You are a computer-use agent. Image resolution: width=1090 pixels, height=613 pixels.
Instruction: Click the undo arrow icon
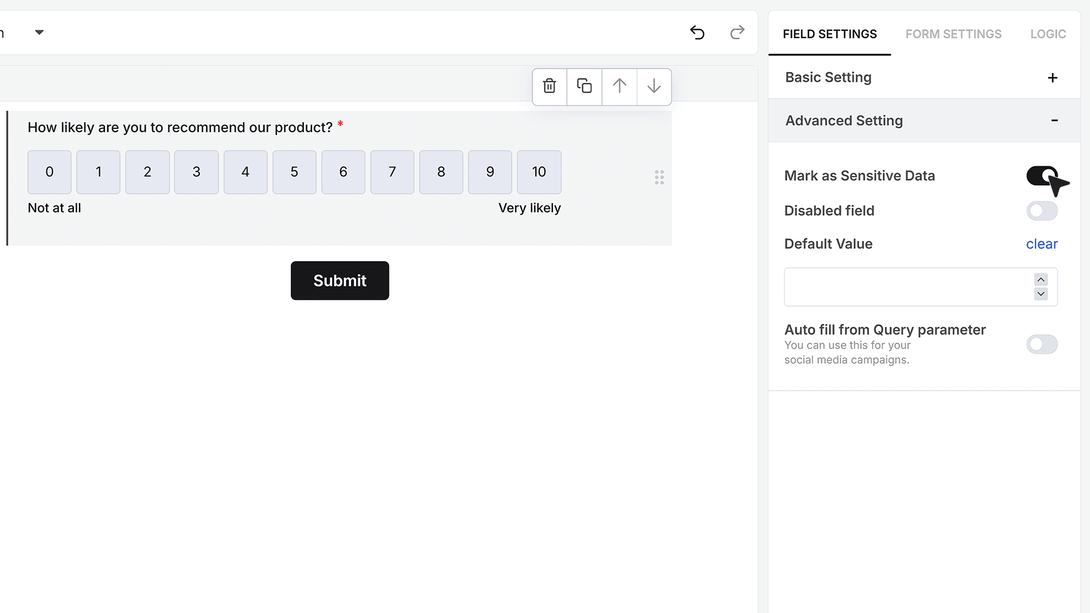point(697,33)
